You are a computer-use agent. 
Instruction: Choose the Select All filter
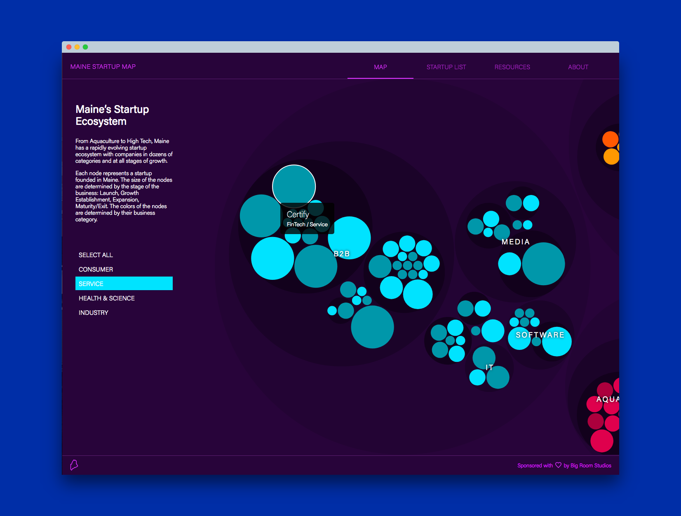(x=124, y=255)
